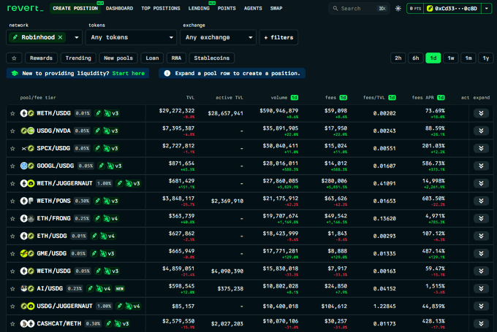Open the wallet account dropdown arrow
The image size is (497, 332).
487,9
